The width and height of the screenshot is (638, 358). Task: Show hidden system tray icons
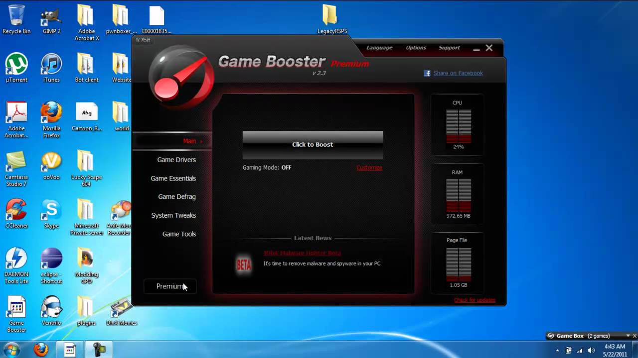point(557,351)
